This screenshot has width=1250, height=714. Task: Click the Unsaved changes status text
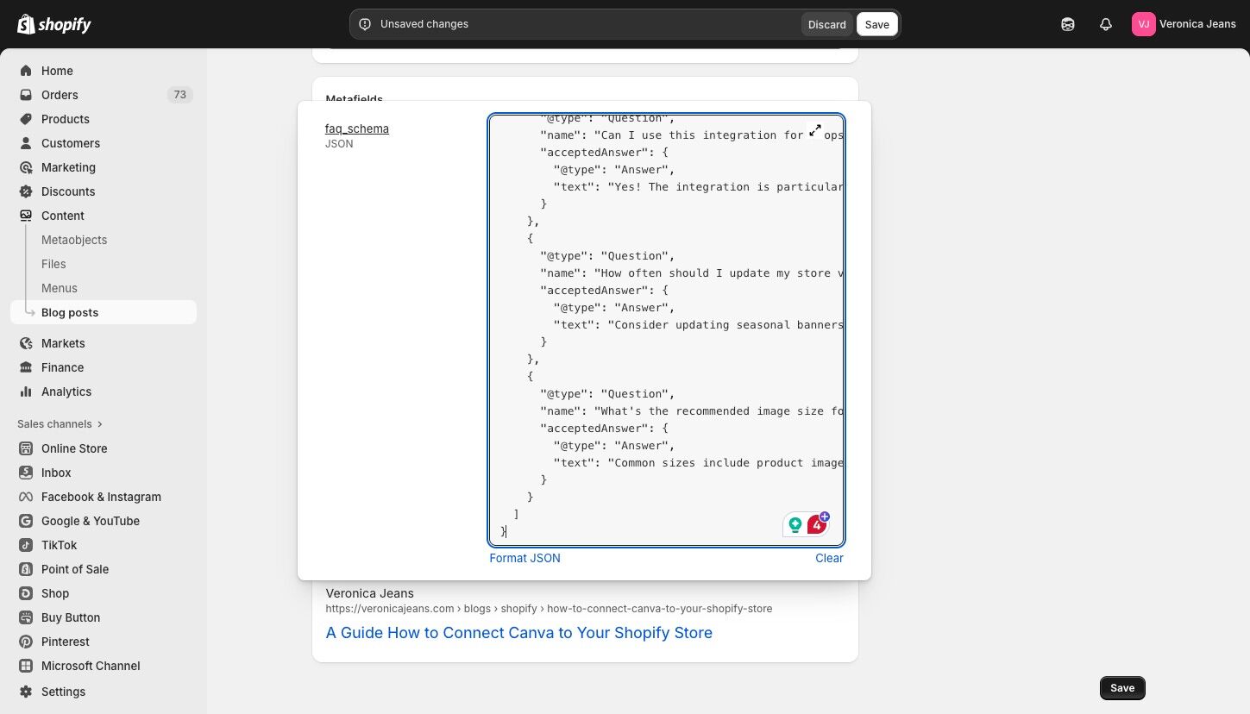(424, 24)
